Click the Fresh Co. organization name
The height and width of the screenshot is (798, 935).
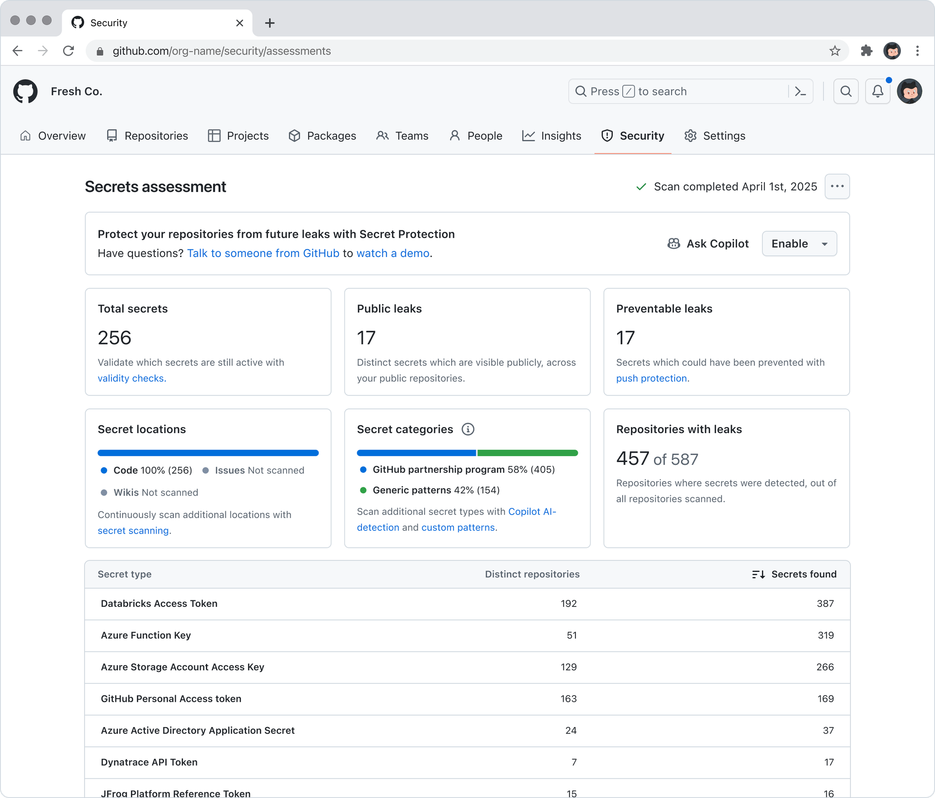pos(77,91)
